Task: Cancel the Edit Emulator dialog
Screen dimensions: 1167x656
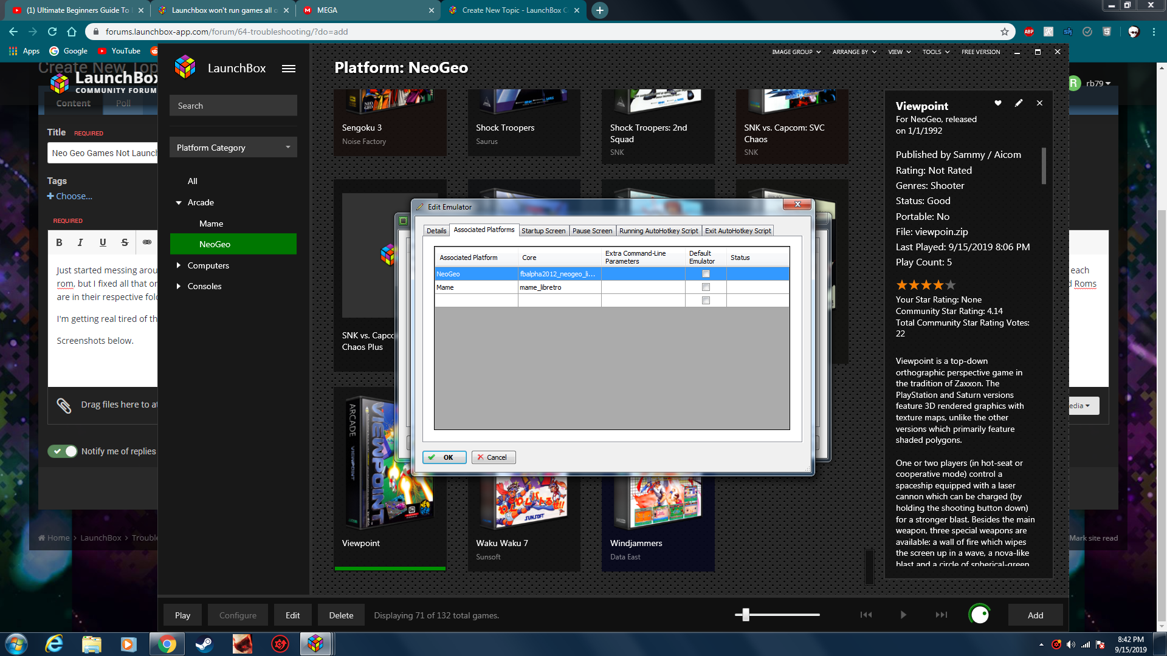Action: pyautogui.click(x=494, y=457)
